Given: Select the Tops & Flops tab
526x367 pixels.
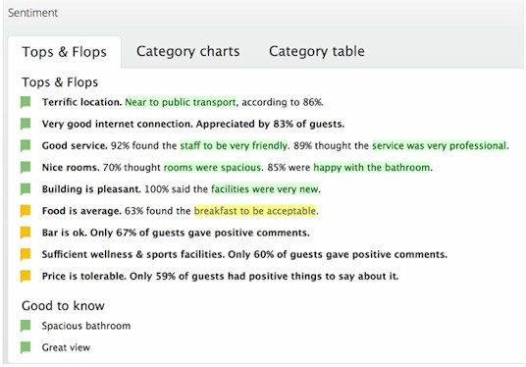Looking at the screenshot, I should tap(64, 52).
